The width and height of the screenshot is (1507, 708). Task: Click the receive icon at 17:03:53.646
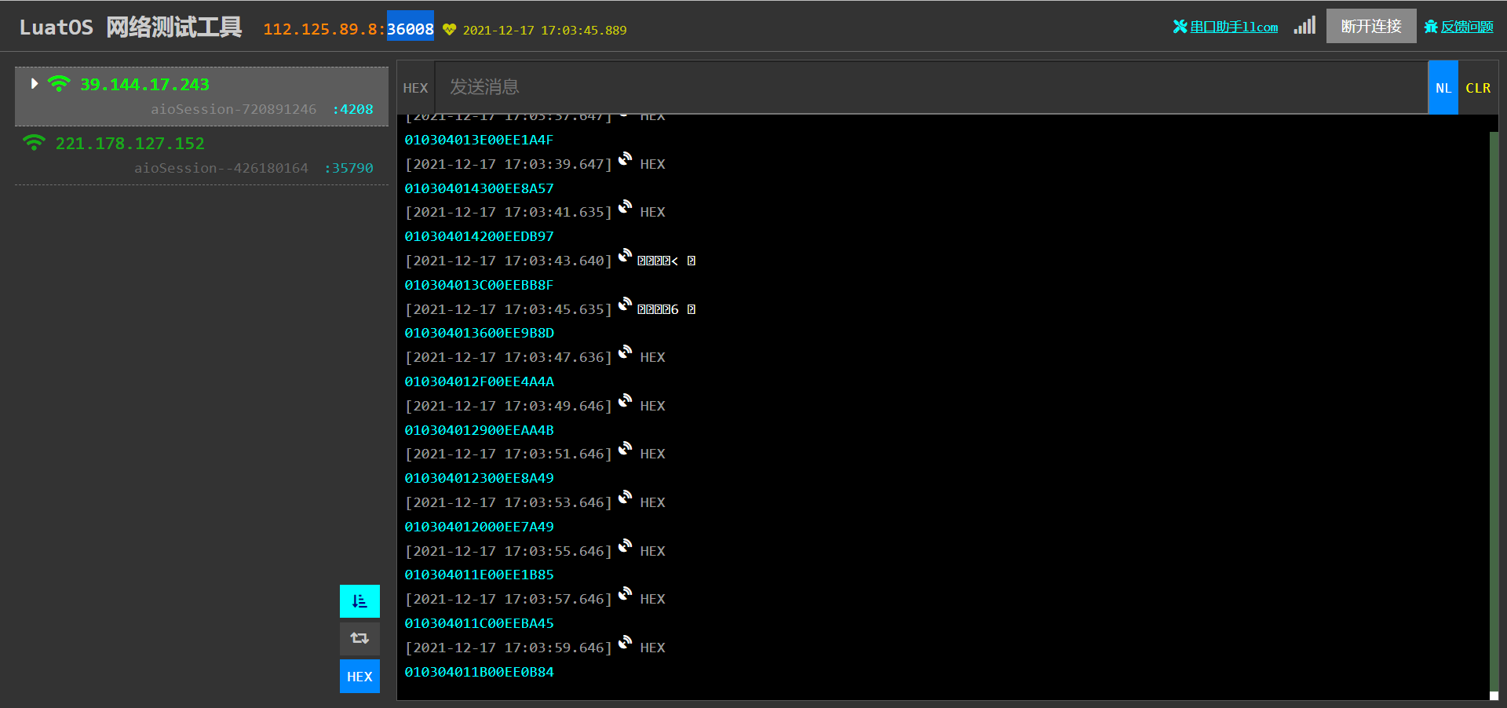[625, 497]
